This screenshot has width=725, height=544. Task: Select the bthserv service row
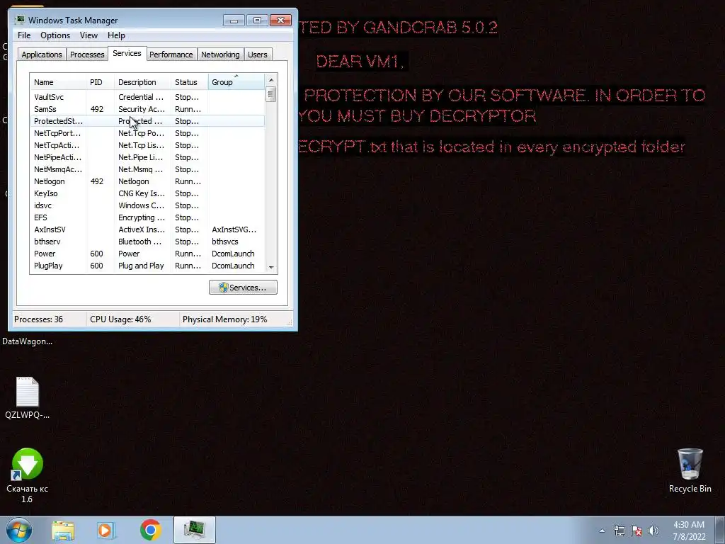[147, 242]
